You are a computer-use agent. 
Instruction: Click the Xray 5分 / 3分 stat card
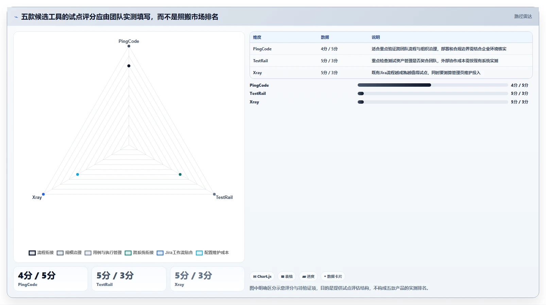pyautogui.click(x=207, y=279)
